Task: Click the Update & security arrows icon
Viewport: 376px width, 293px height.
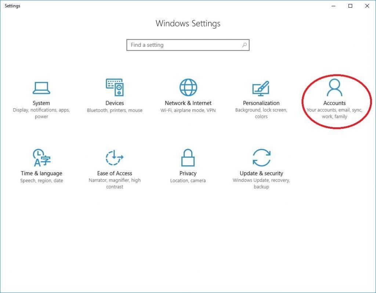Action: point(261,157)
